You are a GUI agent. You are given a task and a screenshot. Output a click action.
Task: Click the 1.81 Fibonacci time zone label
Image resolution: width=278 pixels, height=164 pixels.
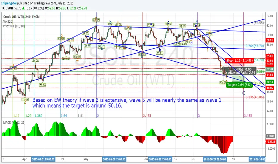click(x=81, y=116)
